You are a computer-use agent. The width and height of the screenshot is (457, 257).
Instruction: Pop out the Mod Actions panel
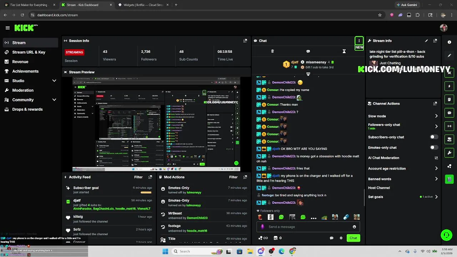[x=245, y=177]
